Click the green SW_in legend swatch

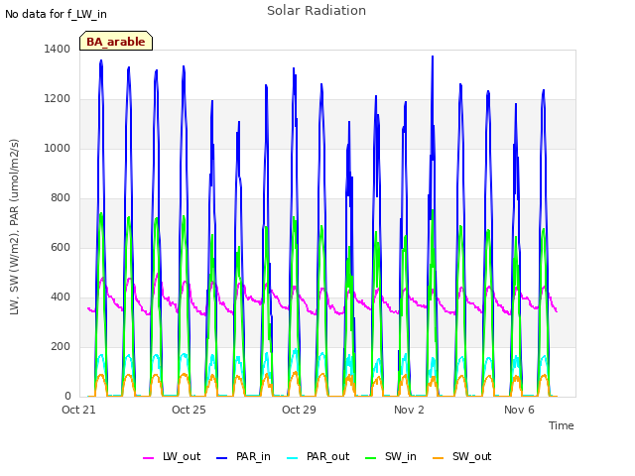click(370, 458)
